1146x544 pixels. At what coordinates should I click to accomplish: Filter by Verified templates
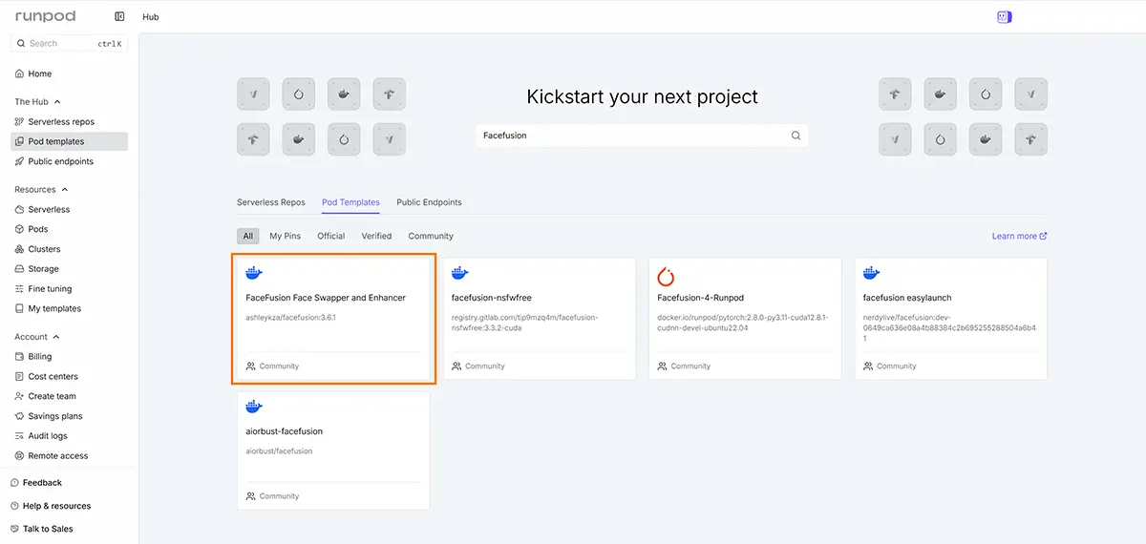tap(376, 236)
